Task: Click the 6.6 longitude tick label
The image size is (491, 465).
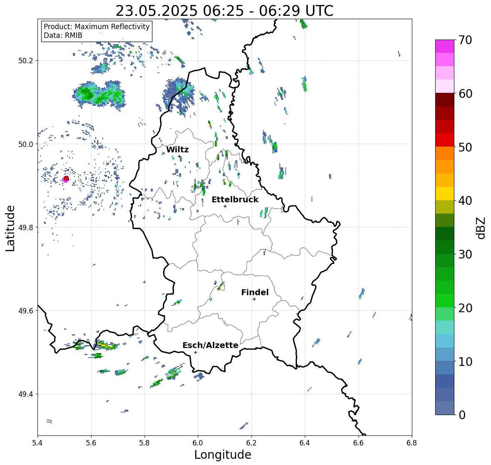Action: click(358, 443)
